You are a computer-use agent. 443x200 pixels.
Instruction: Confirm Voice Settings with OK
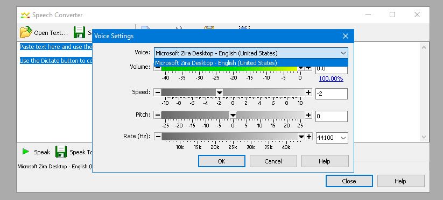[222, 161]
